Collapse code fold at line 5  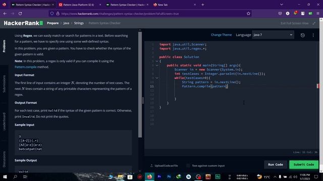coord(157,61)
